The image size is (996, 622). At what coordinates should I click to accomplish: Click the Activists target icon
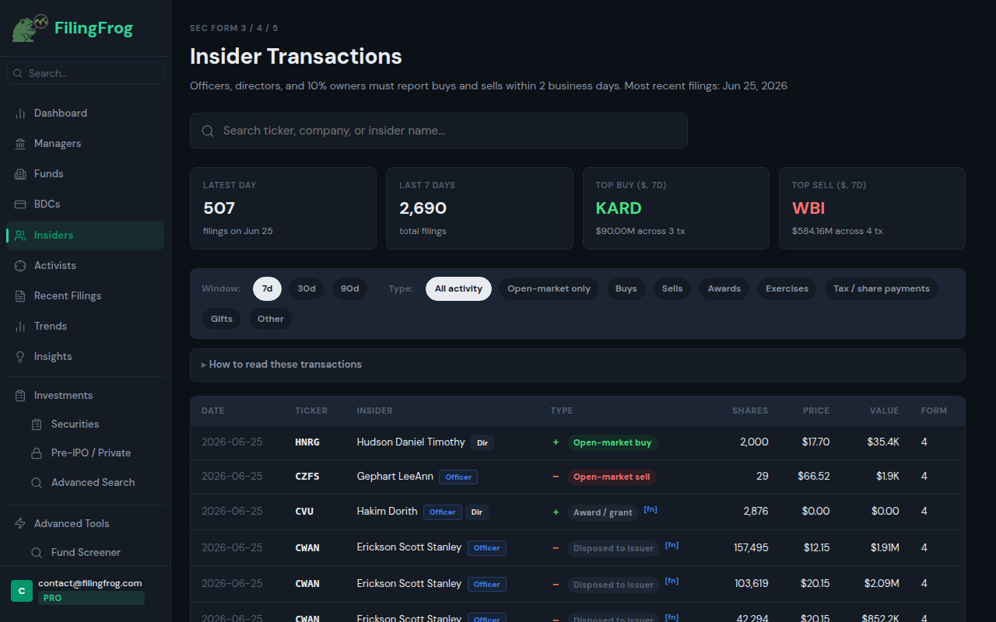[x=20, y=266]
